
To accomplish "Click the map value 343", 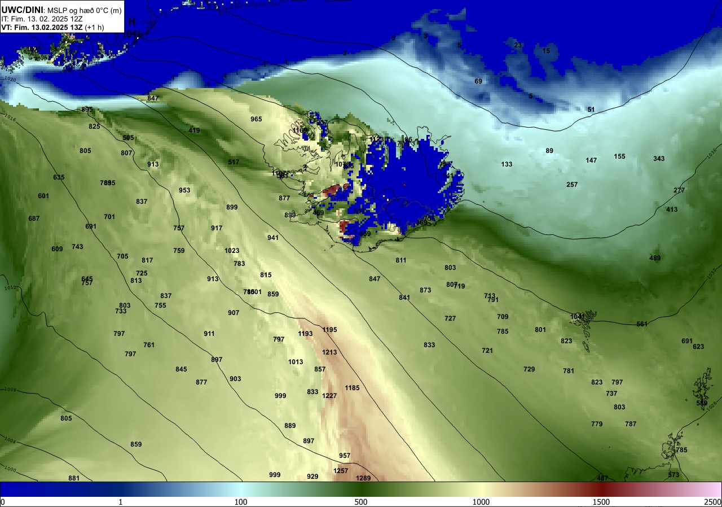I will [659, 159].
